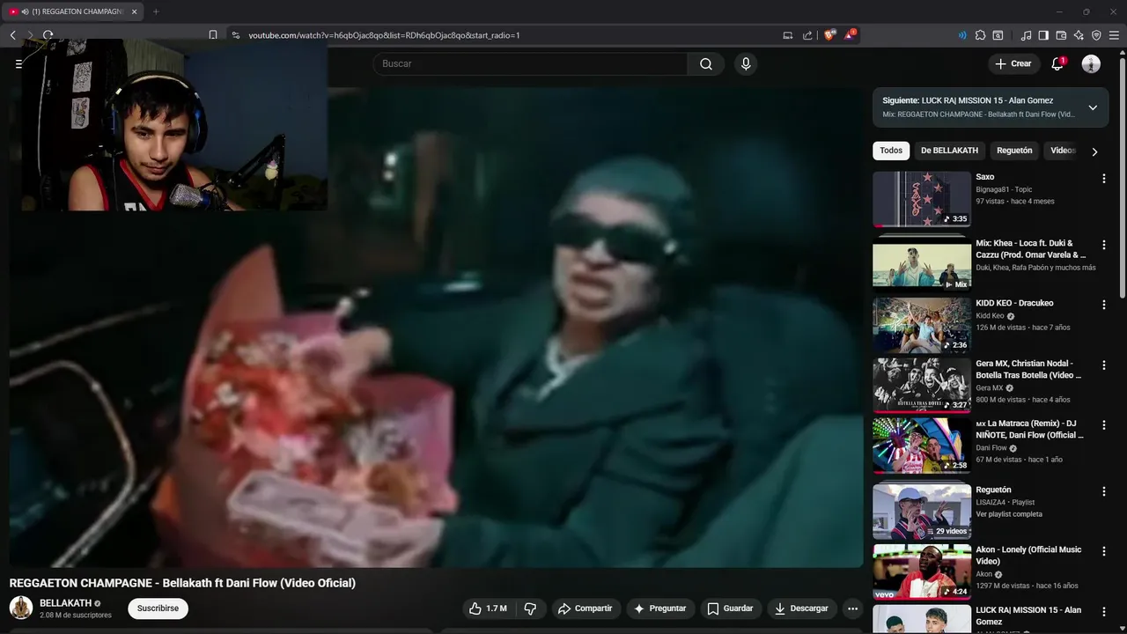Start voice search with the microphone
This screenshot has width=1127, height=634.
pos(746,63)
